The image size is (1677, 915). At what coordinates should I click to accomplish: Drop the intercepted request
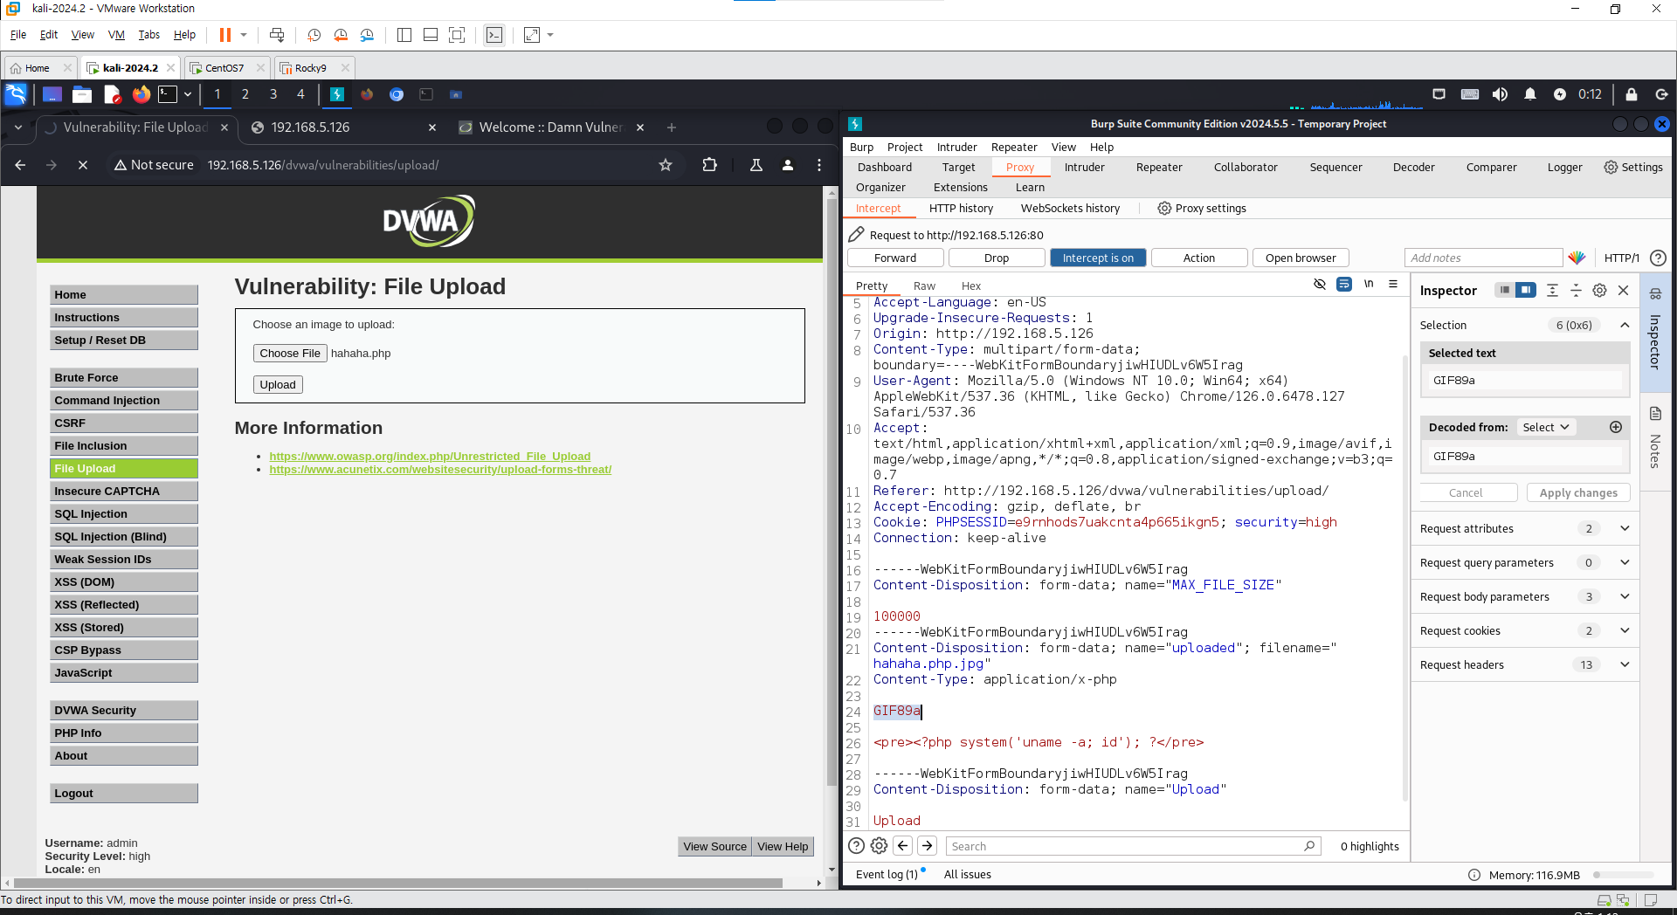click(997, 258)
